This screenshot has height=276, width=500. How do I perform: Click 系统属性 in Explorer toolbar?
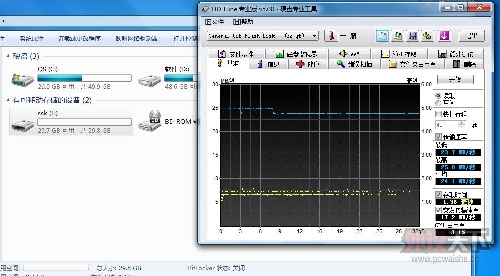click(x=32, y=39)
